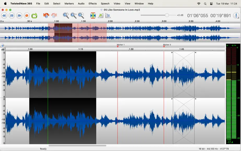Open the Help menu

151,3
